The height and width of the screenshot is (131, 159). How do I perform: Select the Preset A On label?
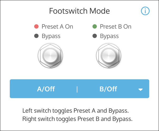click(57, 26)
